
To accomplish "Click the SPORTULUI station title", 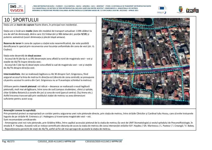I will (25, 20).
